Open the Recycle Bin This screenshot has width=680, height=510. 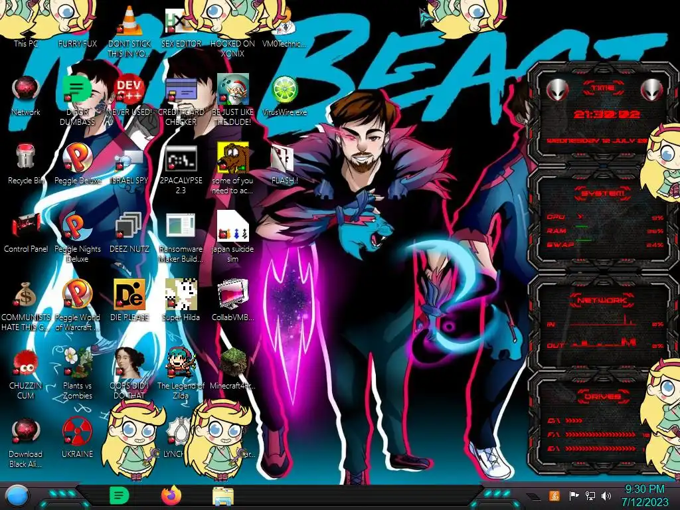[26, 157]
